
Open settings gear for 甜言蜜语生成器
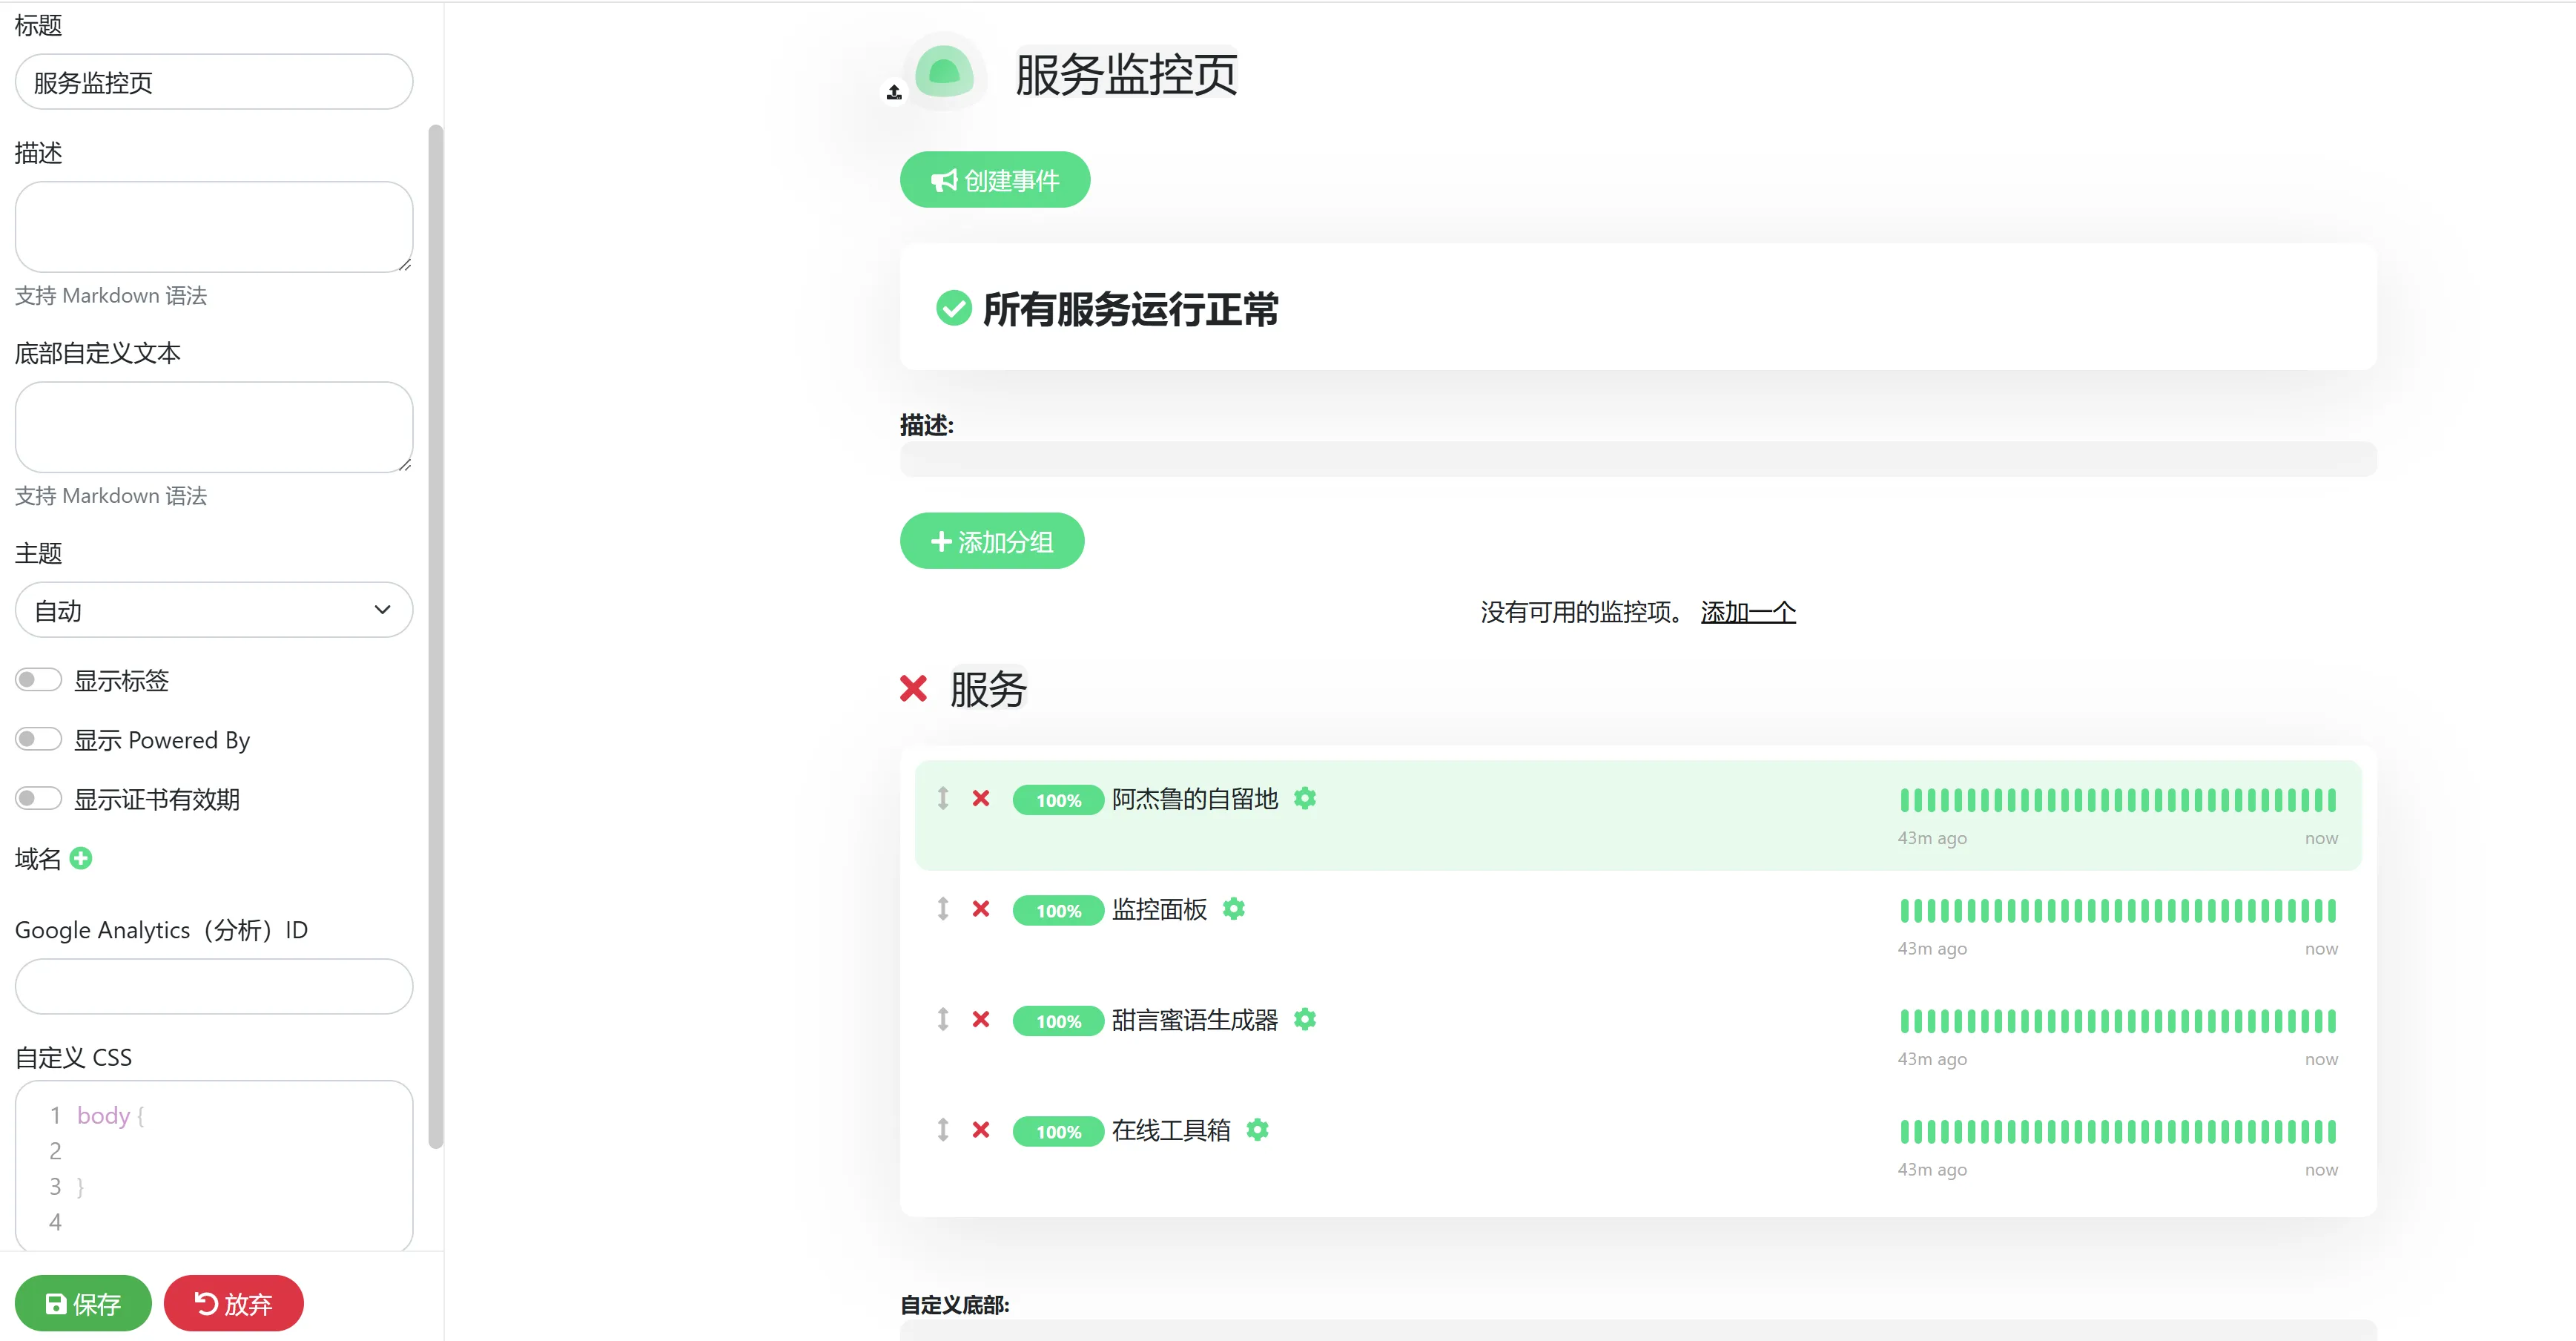coord(1305,1019)
